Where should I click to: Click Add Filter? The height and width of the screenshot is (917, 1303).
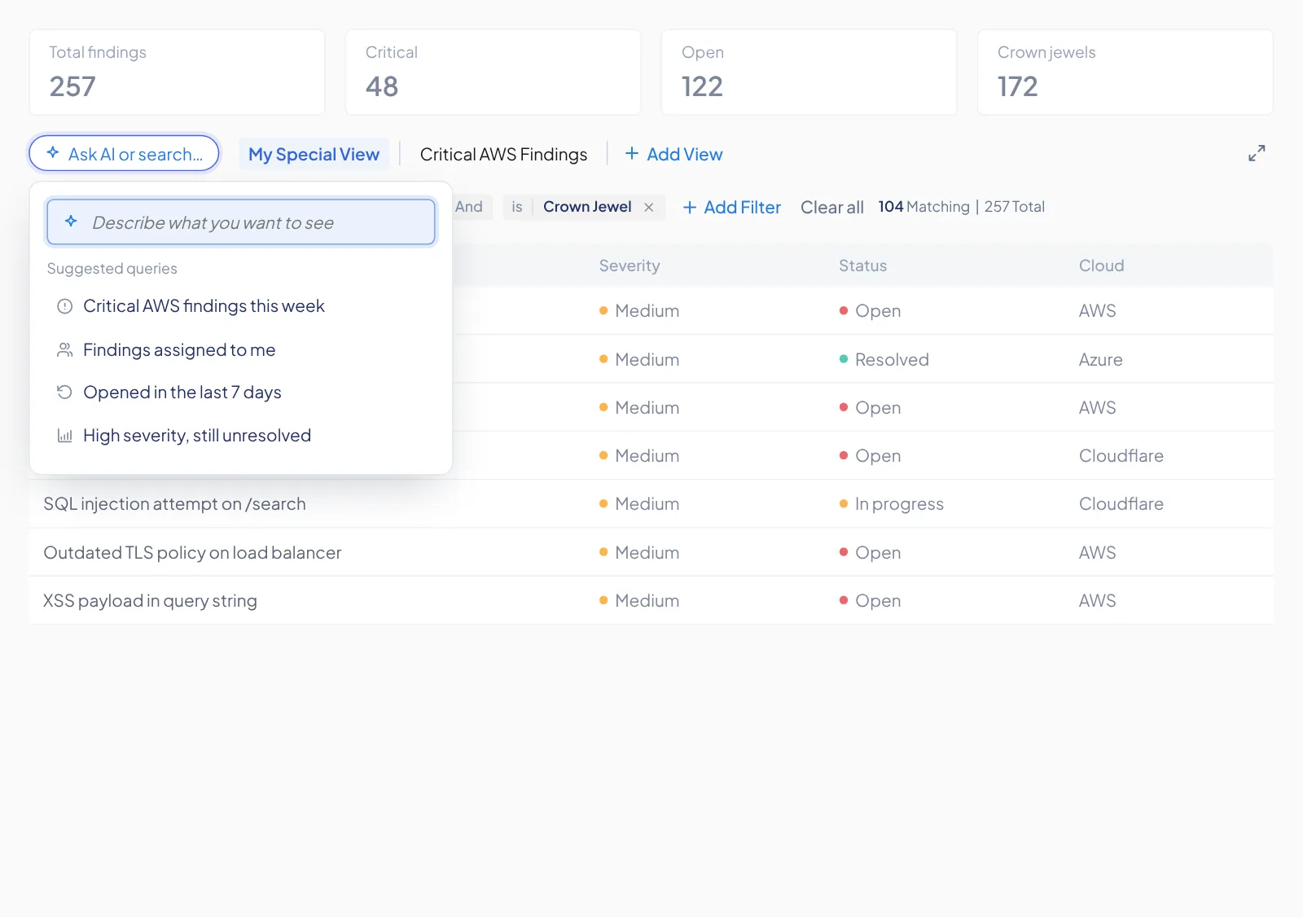tap(731, 208)
